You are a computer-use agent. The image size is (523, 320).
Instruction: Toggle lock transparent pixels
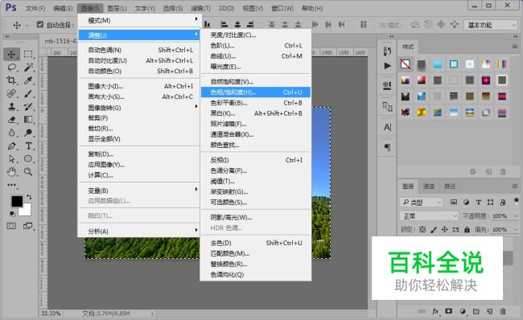422,229
